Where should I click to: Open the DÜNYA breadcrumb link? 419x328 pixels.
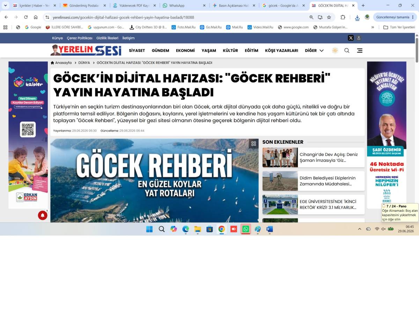(84, 63)
